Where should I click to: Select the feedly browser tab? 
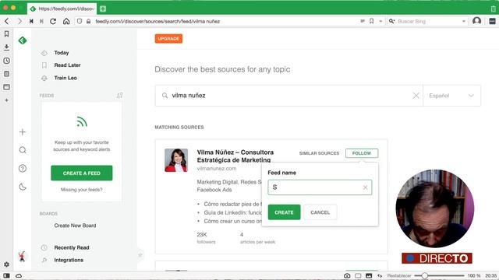click(62, 9)
